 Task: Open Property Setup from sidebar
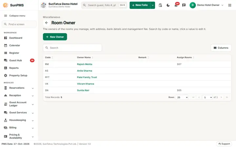coord(19,75)
